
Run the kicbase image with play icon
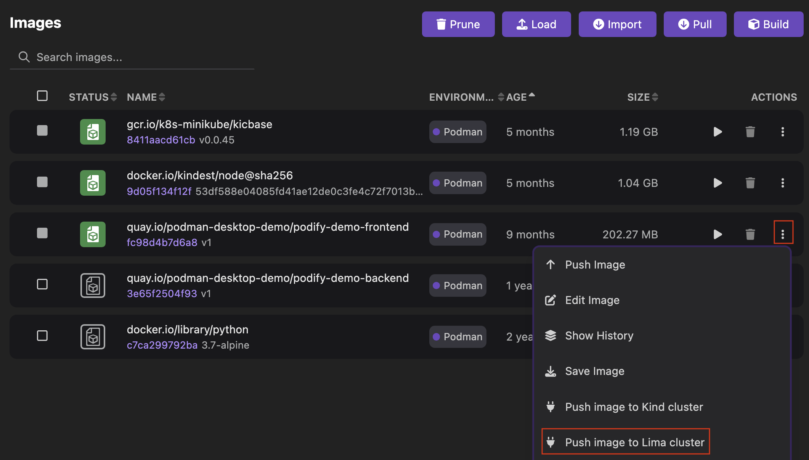(718, 132)
